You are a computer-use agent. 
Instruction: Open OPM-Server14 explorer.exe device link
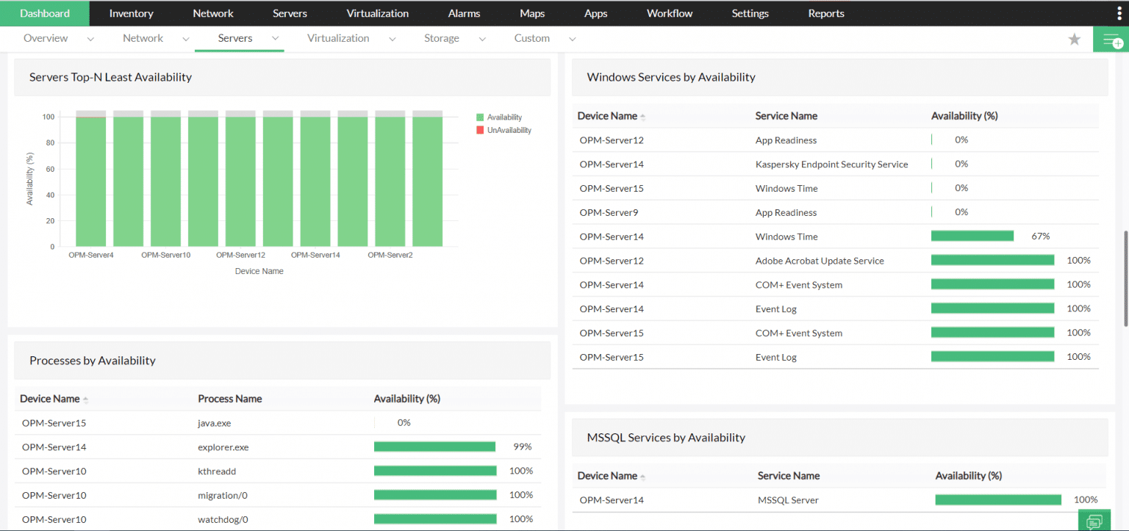54,447
